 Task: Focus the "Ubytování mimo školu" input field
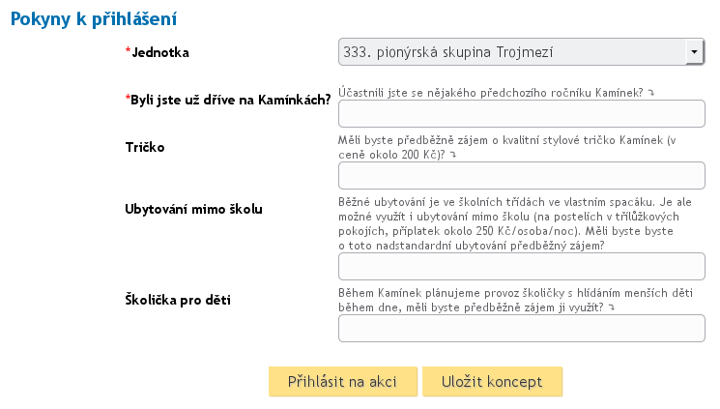point(521,267)
